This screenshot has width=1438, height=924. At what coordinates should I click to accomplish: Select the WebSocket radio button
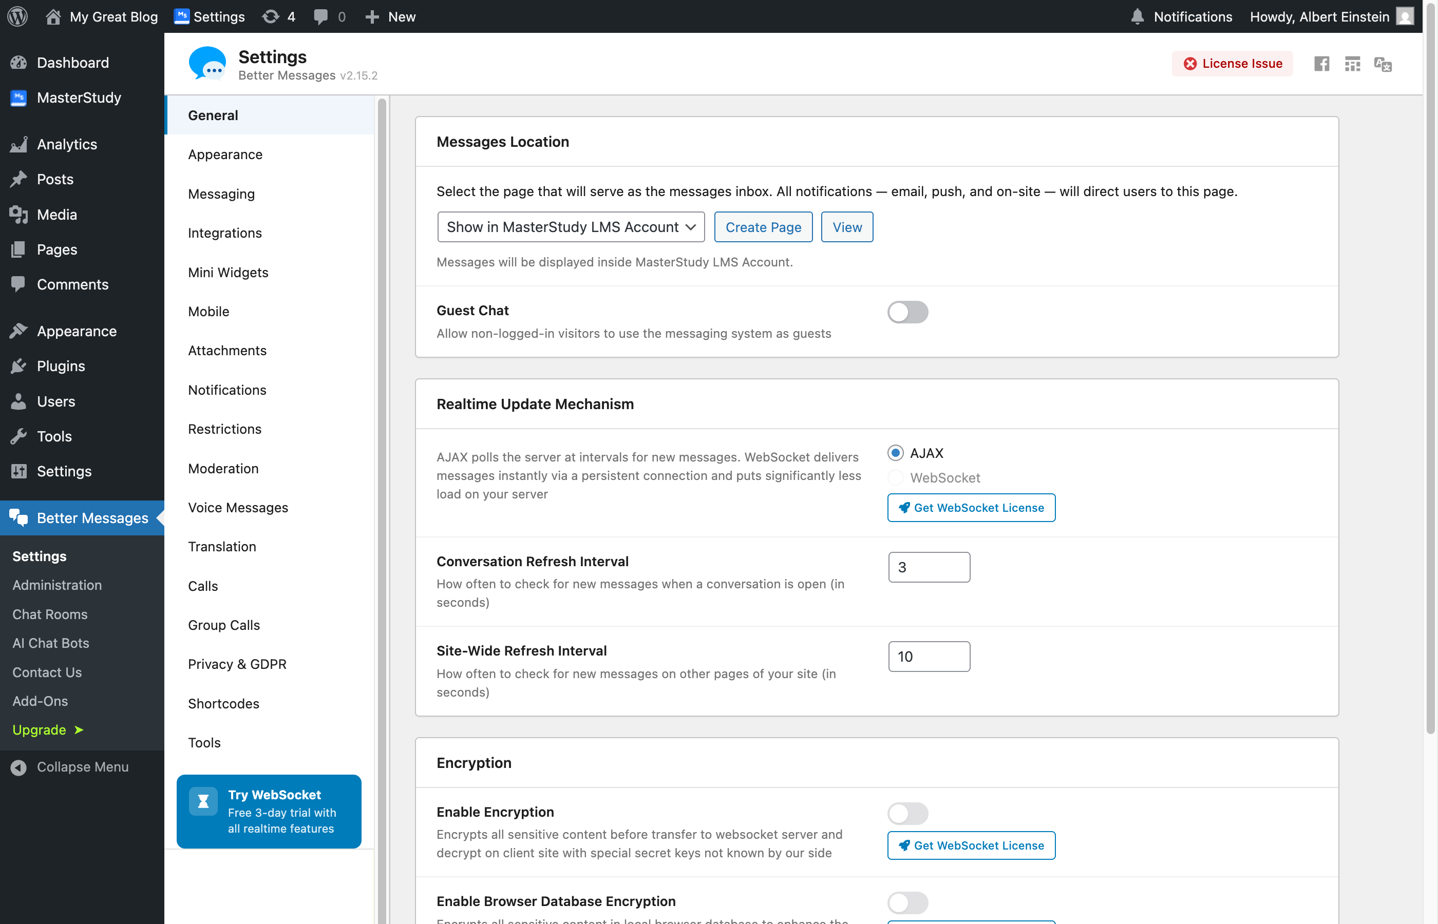click(896, 477)
